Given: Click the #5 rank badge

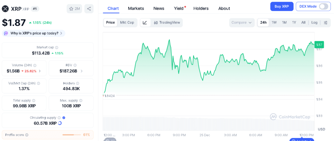Looking at the screenshot, I should (35, 9).
